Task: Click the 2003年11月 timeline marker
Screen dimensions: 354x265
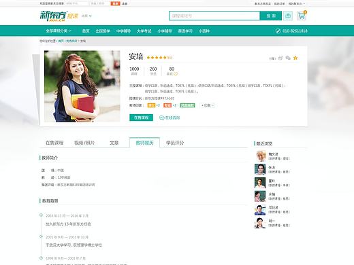Action: [x=41, y=215]
